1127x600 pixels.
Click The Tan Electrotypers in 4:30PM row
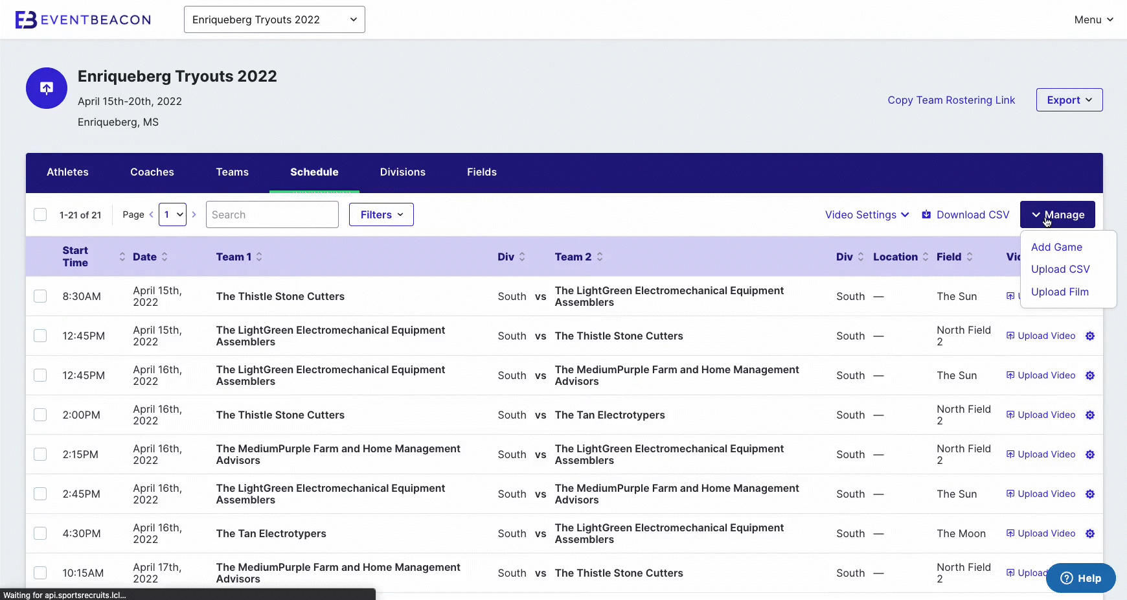click(271, 533)
